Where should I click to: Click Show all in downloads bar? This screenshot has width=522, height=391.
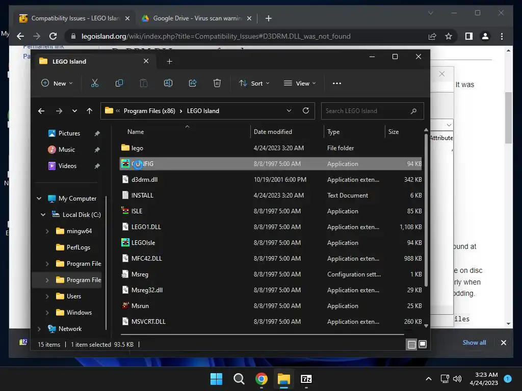click(474, 343)
